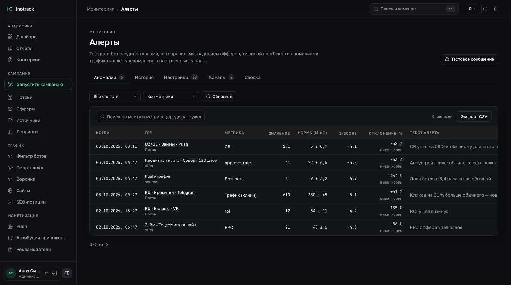This screenshot has width=511, height=285.
Task: Click Запустить кампанию button
Action: pyautogui.click(x=38, y=84)
